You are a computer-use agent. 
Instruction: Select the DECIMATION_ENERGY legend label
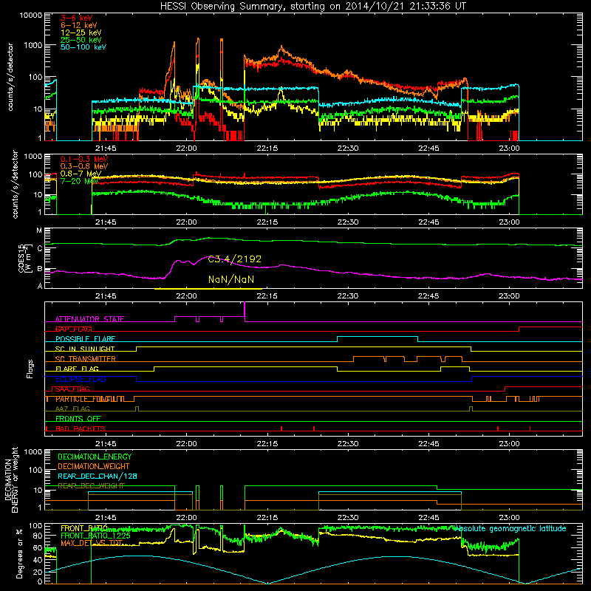click(x=95, y=457)
